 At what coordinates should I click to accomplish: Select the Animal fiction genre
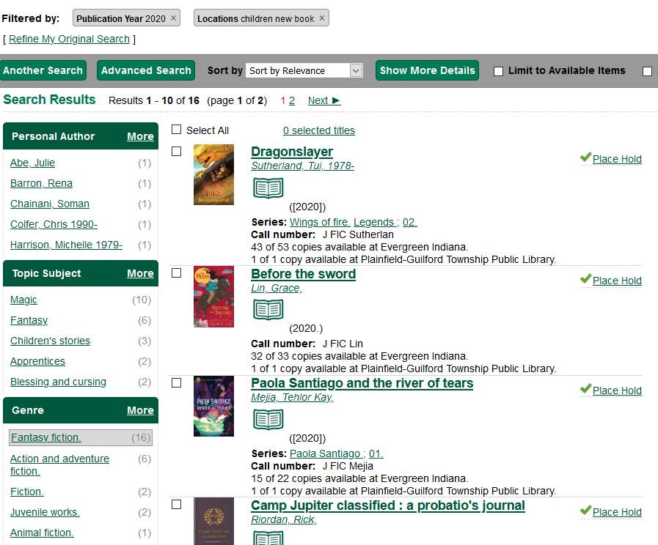tap(42, 533)
